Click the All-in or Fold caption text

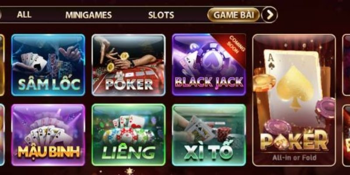(x=294, y=158)
